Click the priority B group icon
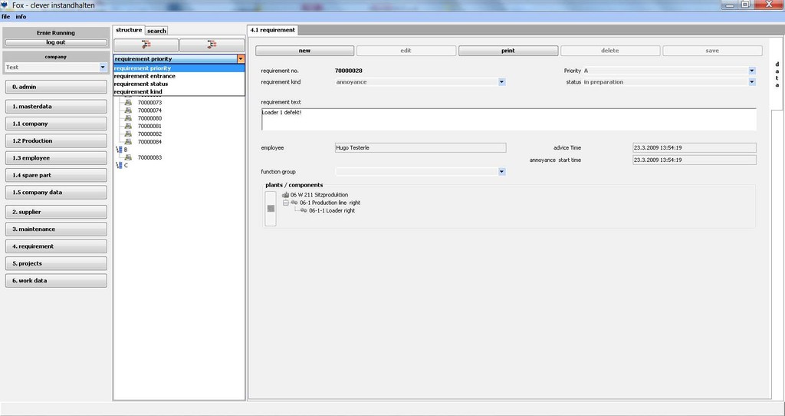The width and height of the screenshot is (785, 416). click(118, 150)
